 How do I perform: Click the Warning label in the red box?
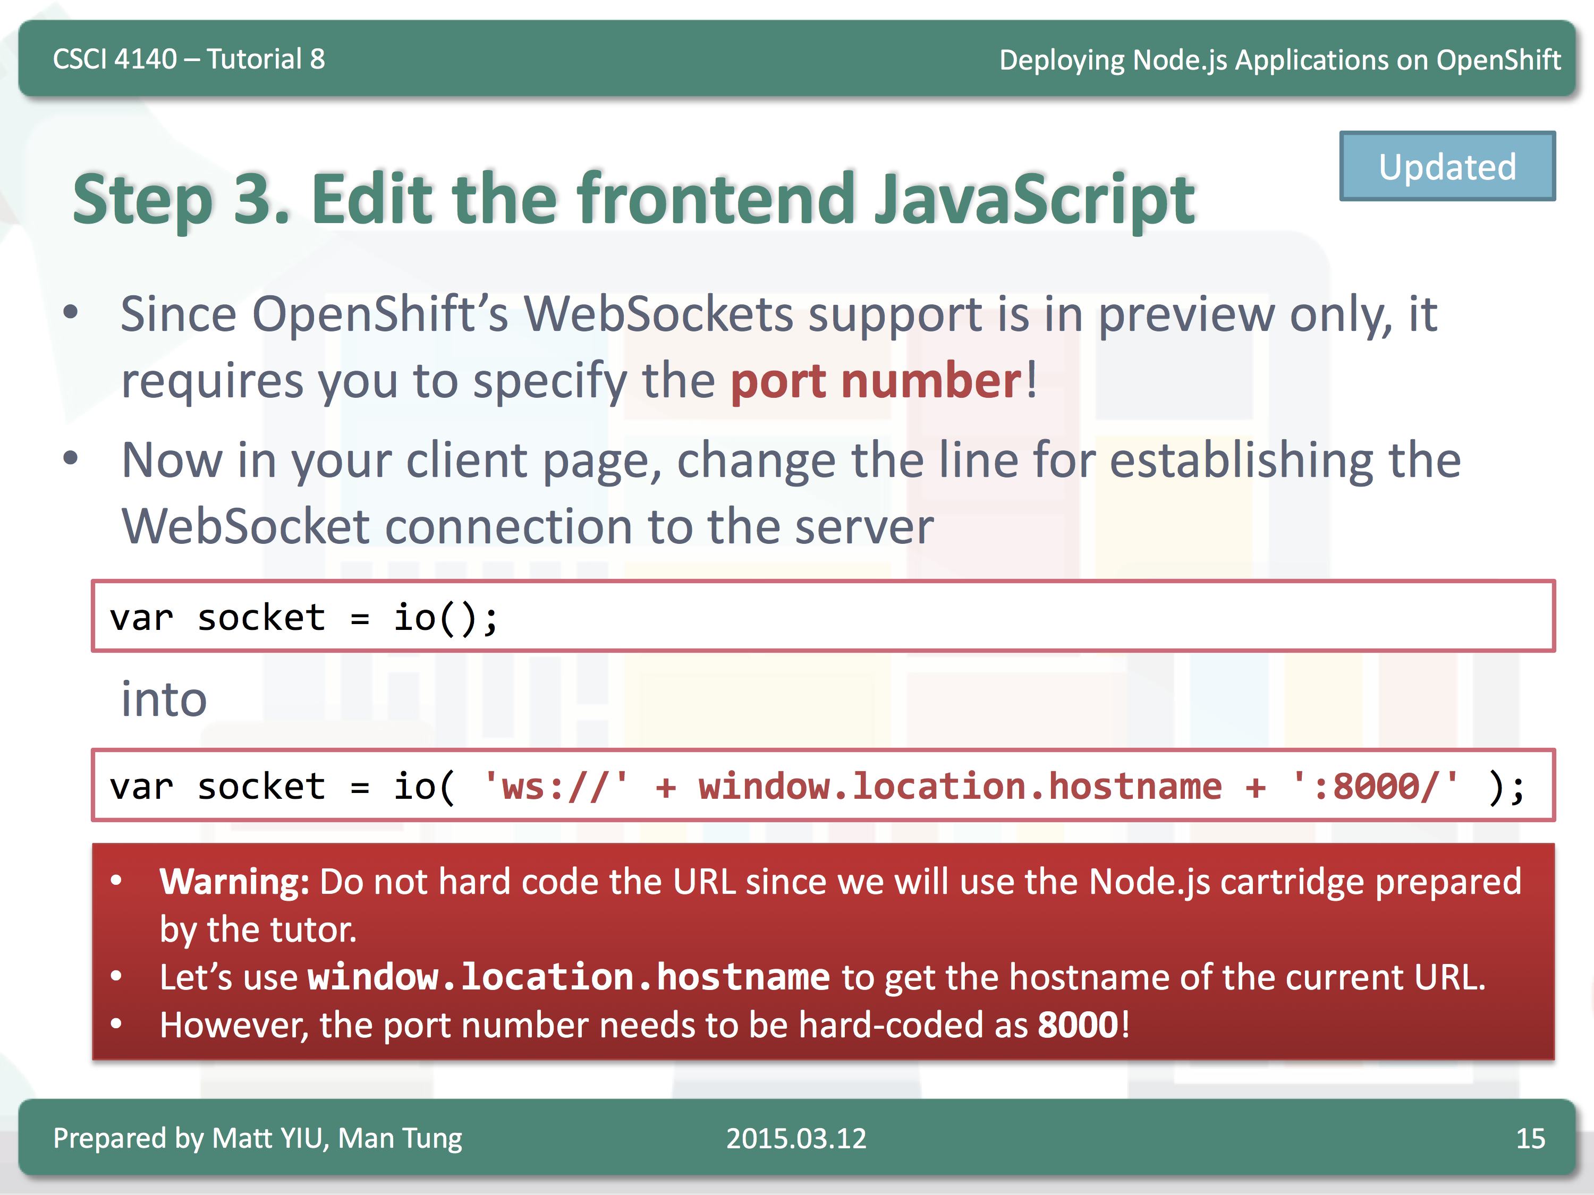pos(234,882)
